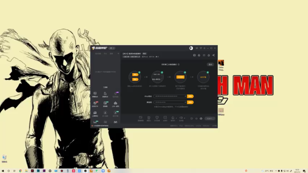Open the user avatar in title bar
This screenshot has width=308, height=173.
(x=191, y=48)
